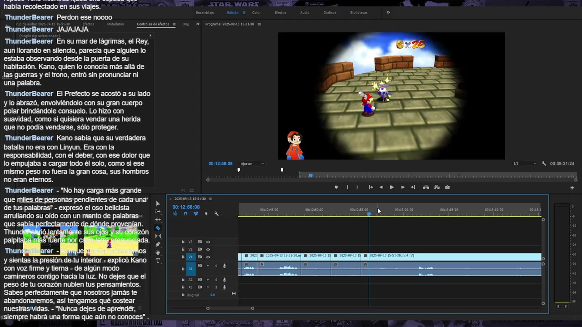Click the timeline timecode 00:12:56:08
582x327 pixels.
[x=186, y=207]
